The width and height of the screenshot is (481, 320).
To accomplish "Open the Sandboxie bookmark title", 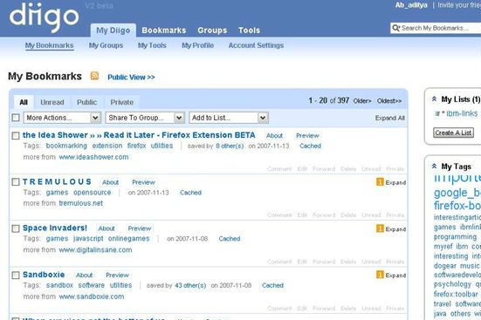I will point(44,275).
